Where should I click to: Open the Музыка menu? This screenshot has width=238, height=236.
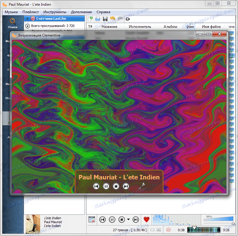pos(11,12)
